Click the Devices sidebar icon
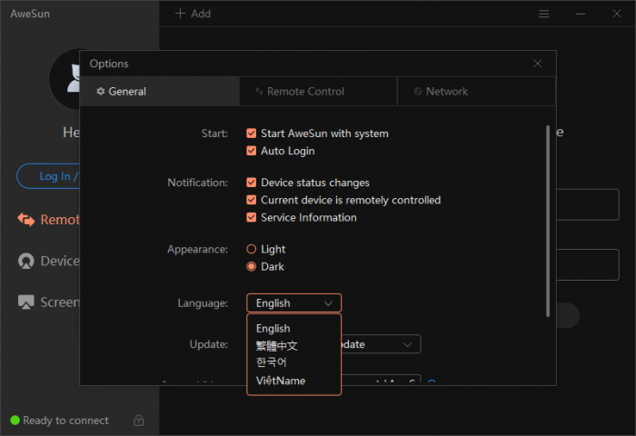The width and height of the screenshot is (636, 436). 25,262
